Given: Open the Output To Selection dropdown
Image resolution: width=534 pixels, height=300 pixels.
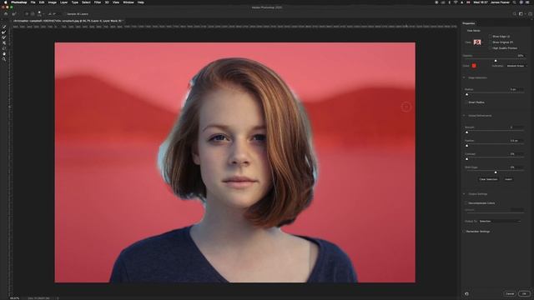Looking at the screenshot, I should tap(500, 221).
